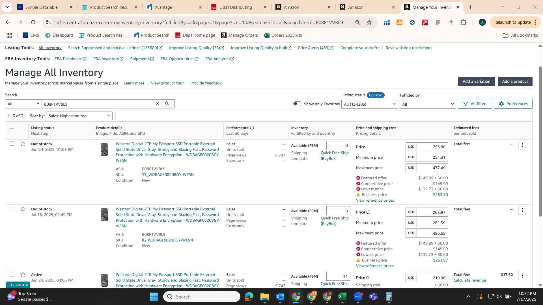Switch to the Simple DataTable tab

coord(45,7)
